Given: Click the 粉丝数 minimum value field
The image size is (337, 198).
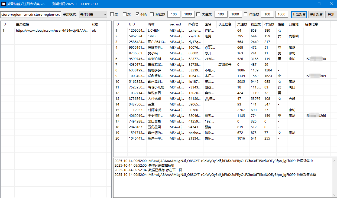Looking at the screenshot, I should [x=174, y=14].
